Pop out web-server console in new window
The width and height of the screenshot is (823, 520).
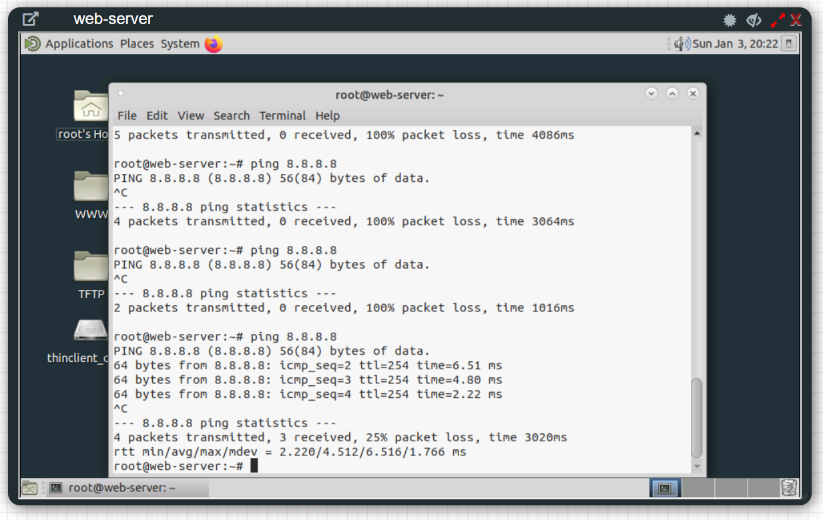31,19
